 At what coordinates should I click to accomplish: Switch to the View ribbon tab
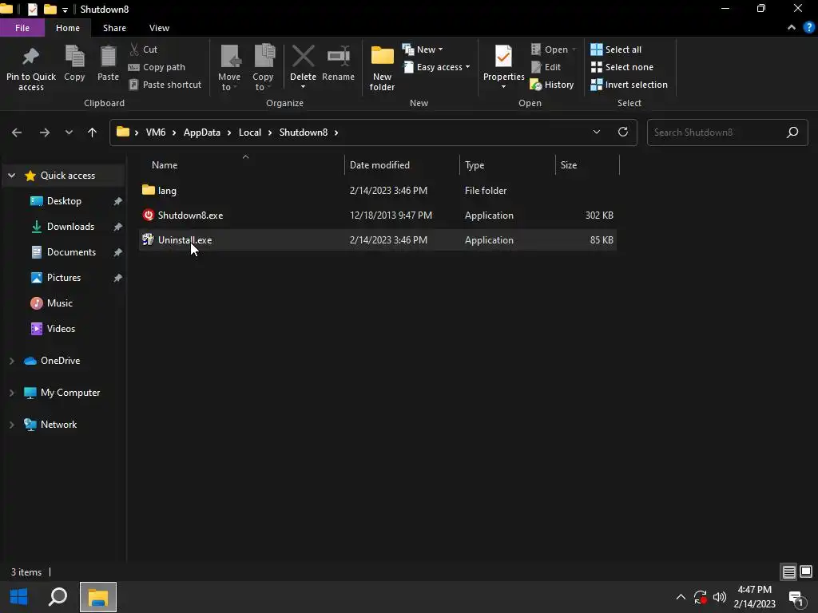click(159, 28)
